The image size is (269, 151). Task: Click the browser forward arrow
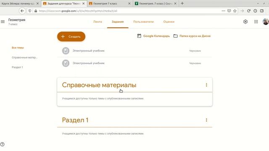tap(242, 11)
